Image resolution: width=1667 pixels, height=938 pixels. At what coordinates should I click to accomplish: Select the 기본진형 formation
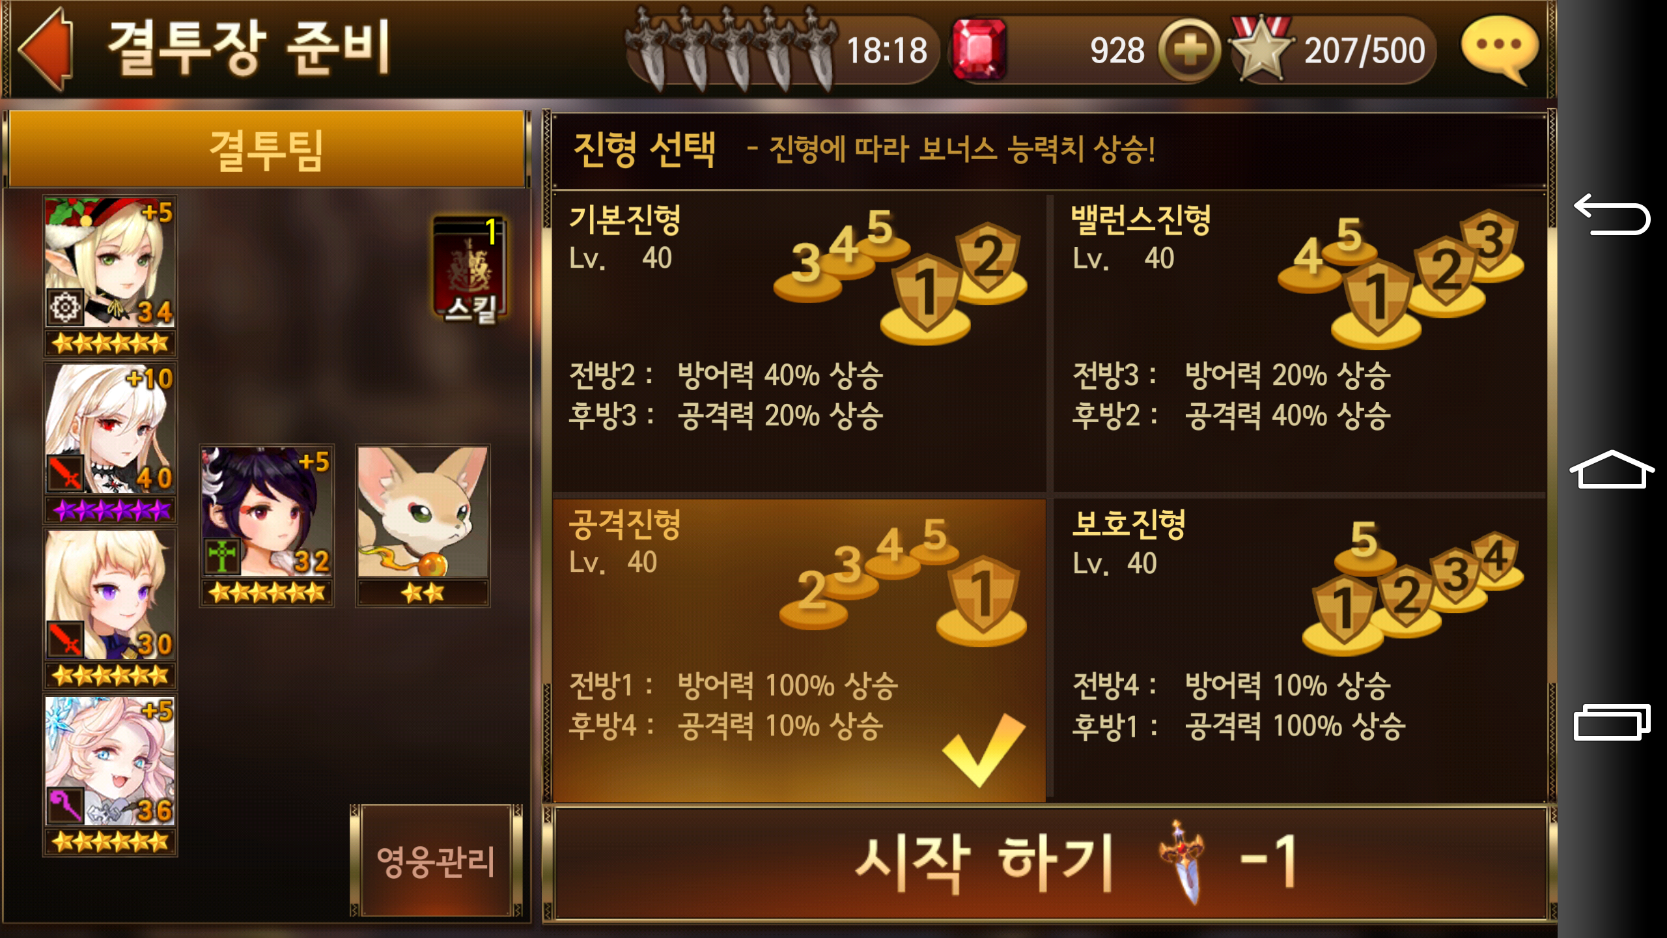click(798, 343)
